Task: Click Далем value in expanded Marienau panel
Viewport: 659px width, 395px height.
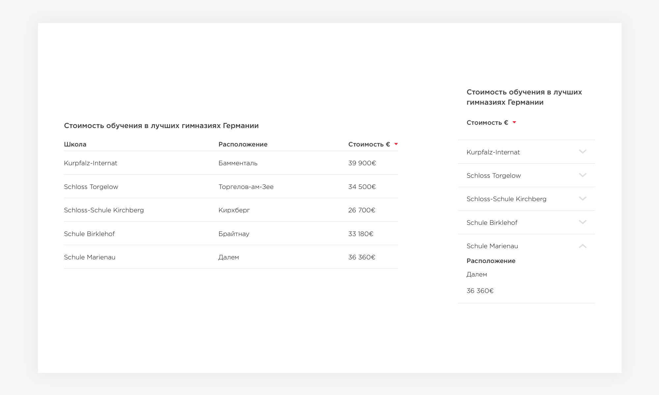Action: (477, 274)
